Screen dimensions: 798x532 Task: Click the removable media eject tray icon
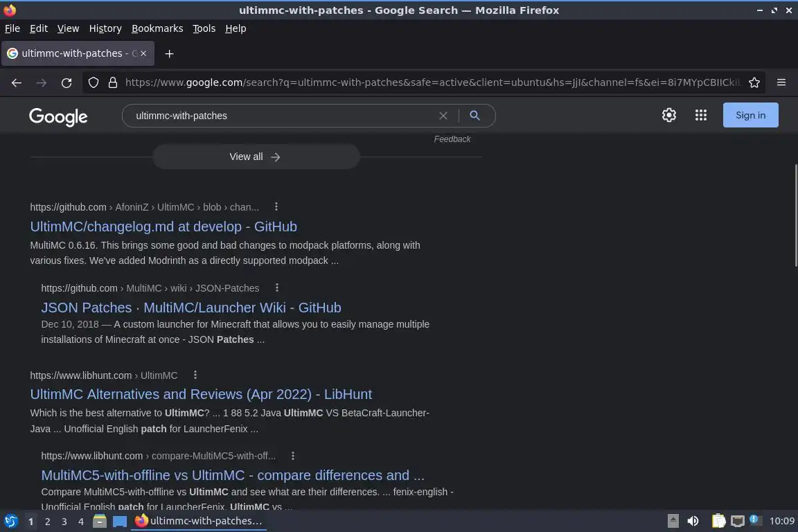pos(673,521)
